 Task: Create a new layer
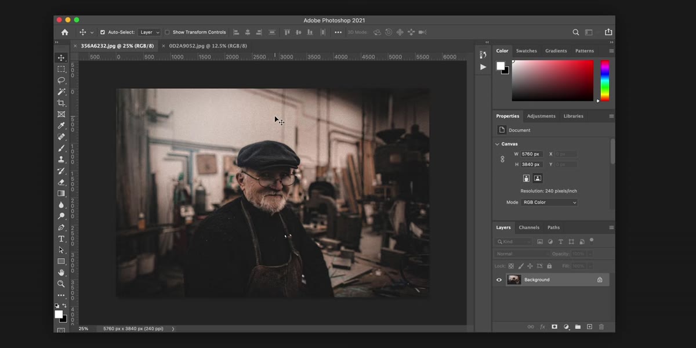click(x=589, y=327)
